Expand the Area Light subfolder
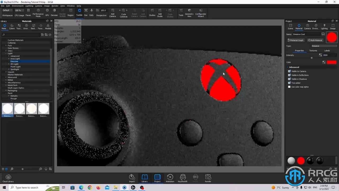 pos(9,59)
